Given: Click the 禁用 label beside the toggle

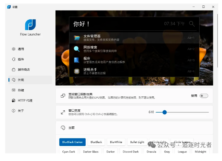Looking at the screenshot, I should coord(194,96).
